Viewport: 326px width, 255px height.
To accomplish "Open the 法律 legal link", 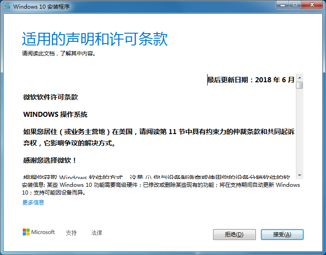I will click(x=97, y=233).
